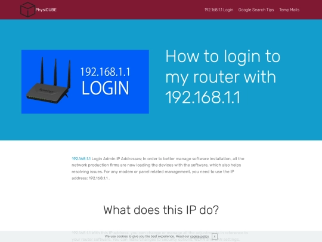Click the paragraph starting '192.168.1.1 With this IP'
322x242 pixels.
[160, 236]
